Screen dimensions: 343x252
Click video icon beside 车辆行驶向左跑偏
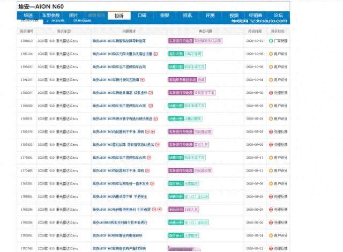143,80
